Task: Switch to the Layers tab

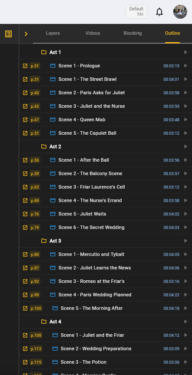Action: tap(53, 33)
